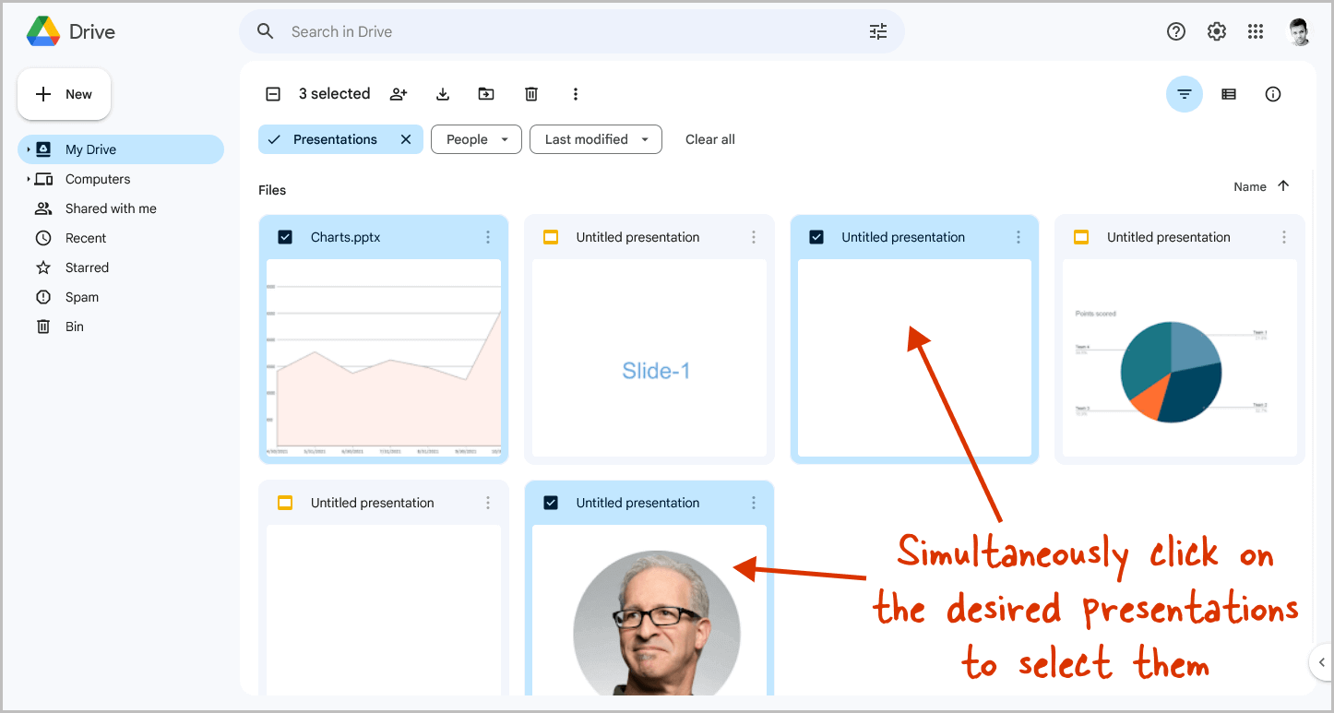Expand the My Drive tree item
1334x713 pixels.
pos(29,149)
